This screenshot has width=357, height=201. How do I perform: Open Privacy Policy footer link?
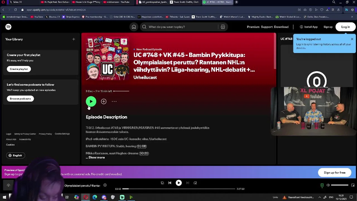pyautogui.click(x=45, y=134)
